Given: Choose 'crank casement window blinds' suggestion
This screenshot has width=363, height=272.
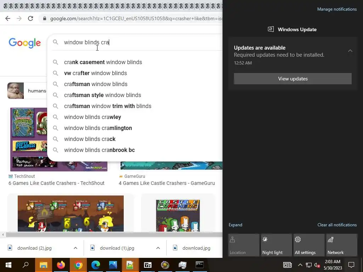Looking at the screenshot, I should point(135,62).
